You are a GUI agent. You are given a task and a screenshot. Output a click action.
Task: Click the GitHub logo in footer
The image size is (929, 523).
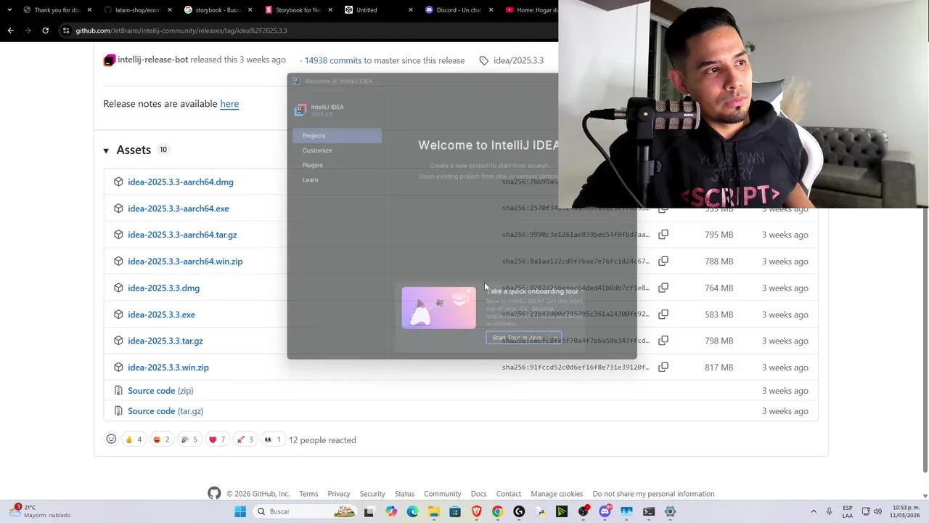pyautogui.click(x=214, y=493)
